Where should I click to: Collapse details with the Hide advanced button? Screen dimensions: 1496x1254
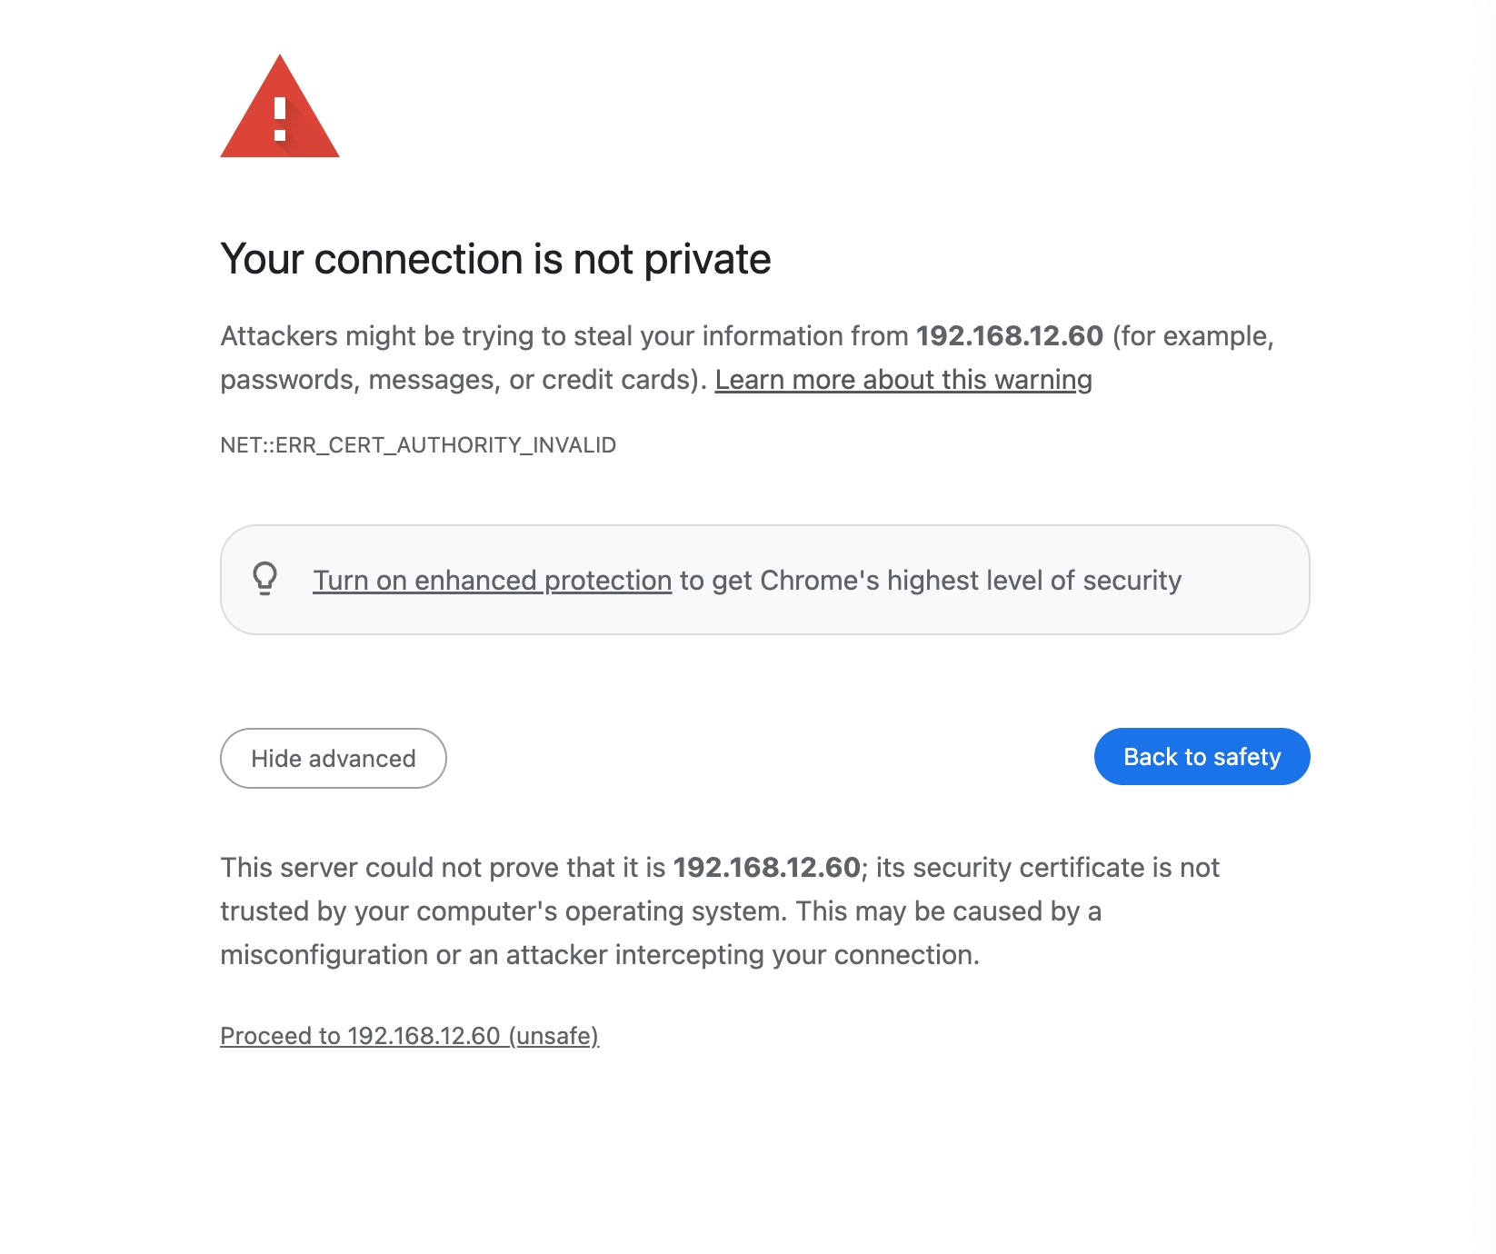point(334,758)
